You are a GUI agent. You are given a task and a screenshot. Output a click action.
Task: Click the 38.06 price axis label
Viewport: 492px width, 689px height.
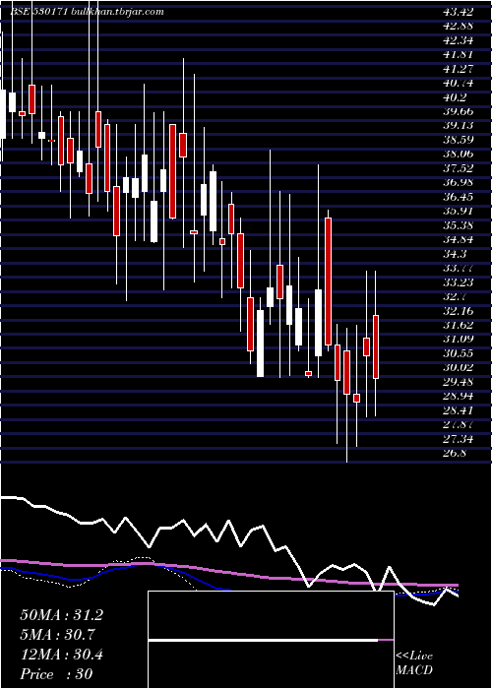click(x=459, y=154)
